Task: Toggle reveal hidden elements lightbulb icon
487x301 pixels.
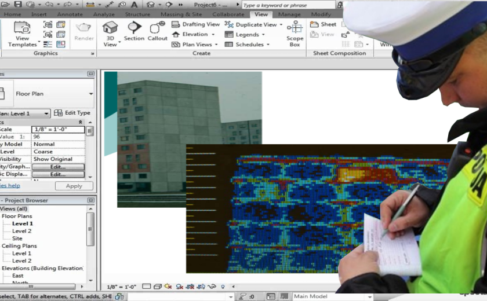Action: point(223,287)
